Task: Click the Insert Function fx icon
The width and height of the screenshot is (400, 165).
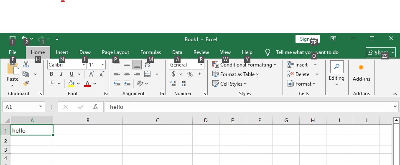Action: point(96,107)
